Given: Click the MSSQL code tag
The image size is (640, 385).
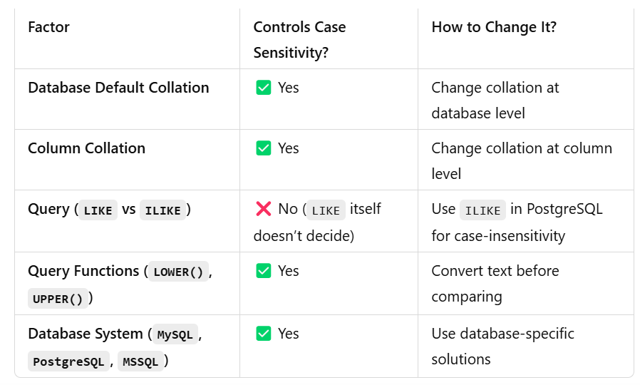Looking at the screenshot, I should click(x=140, y=361).
